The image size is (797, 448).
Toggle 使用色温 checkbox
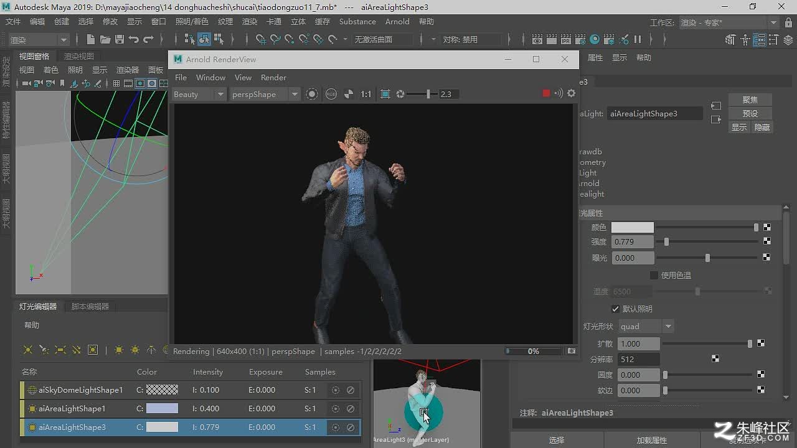(x=654, y=275)
